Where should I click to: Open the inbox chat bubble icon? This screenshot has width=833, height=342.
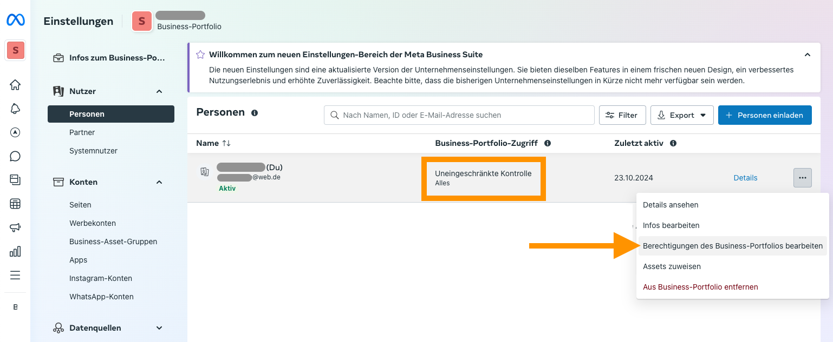click(x=15, y=156)
